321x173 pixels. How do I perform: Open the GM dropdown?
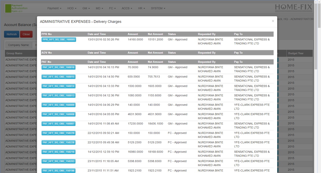(86, 8)
